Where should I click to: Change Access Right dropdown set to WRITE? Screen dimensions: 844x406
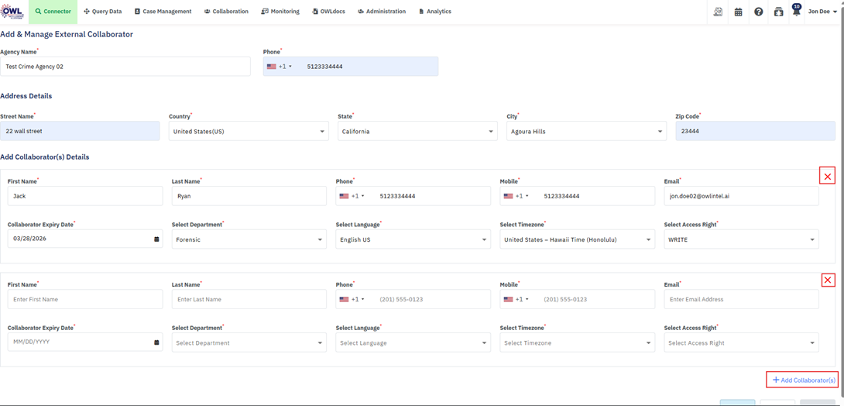(741, 239)
